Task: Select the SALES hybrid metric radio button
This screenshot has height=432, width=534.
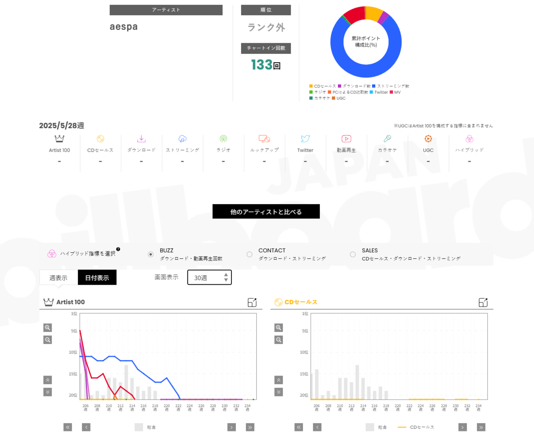Action: click(353, 254)
